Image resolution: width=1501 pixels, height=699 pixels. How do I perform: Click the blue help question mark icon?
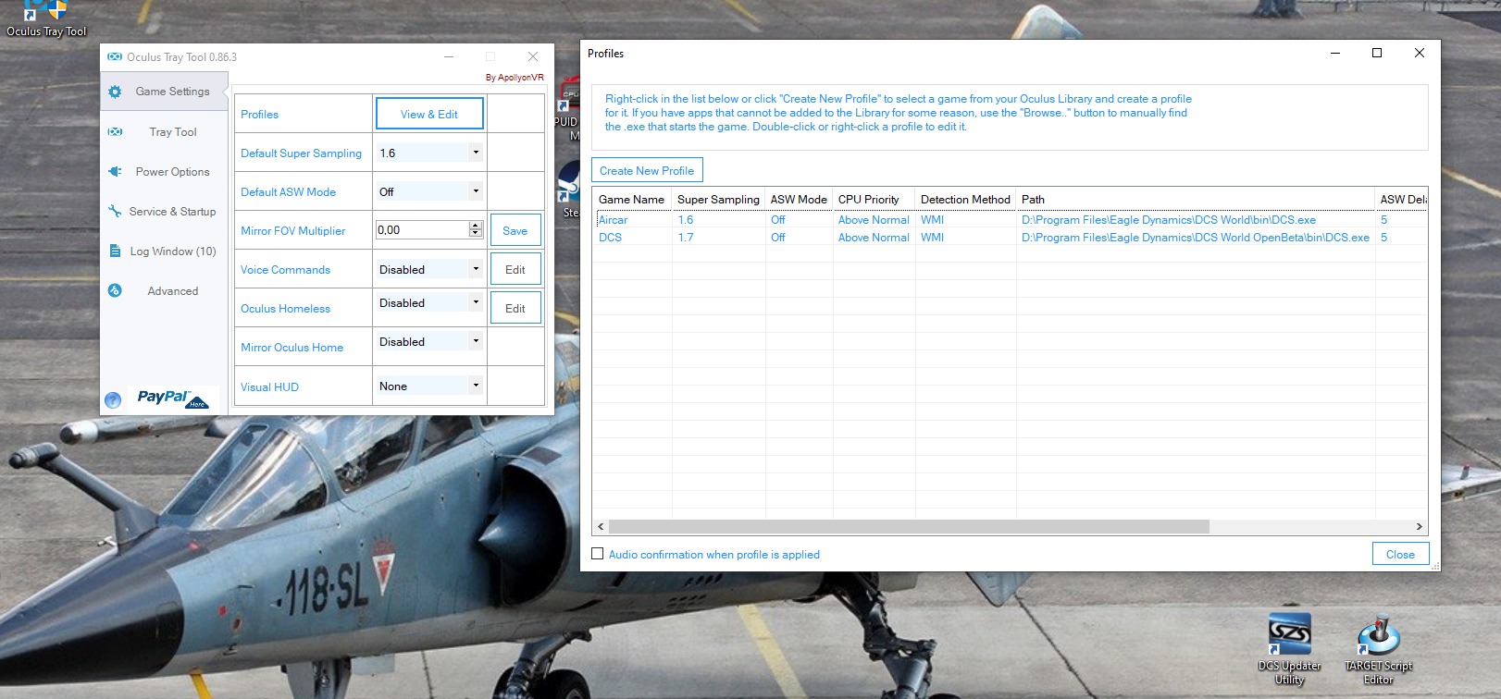[x=113, y=399]
